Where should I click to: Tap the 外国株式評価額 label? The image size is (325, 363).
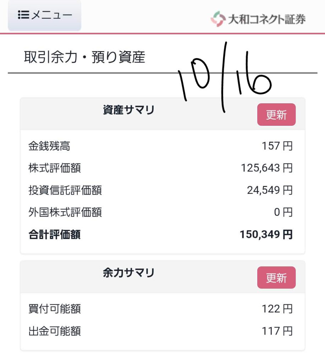[x=65, y=212]
